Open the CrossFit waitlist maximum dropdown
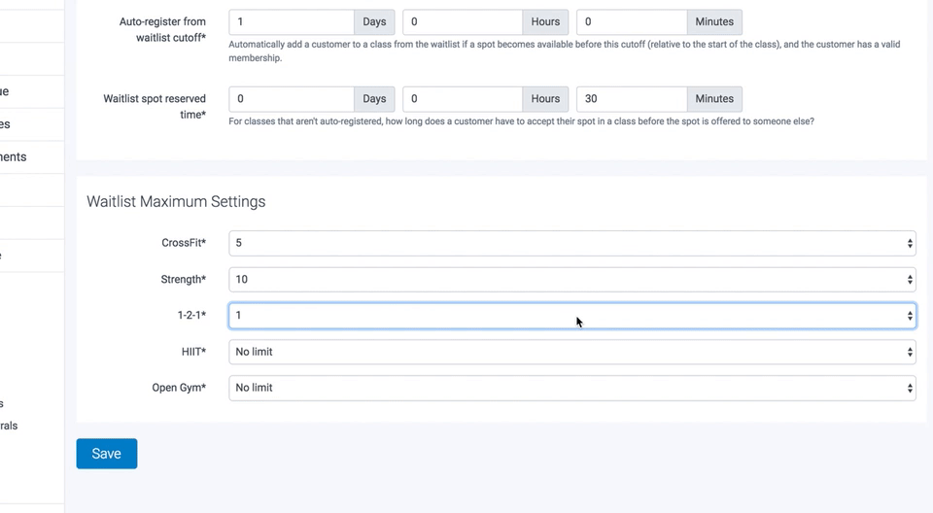933x513 pixels. click(x=571, y=243)
